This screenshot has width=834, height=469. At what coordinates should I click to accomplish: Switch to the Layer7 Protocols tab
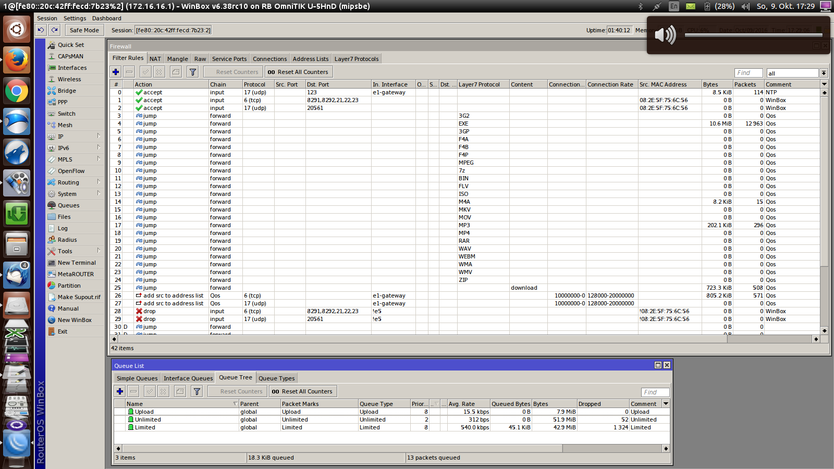click(x=357, y=59)
